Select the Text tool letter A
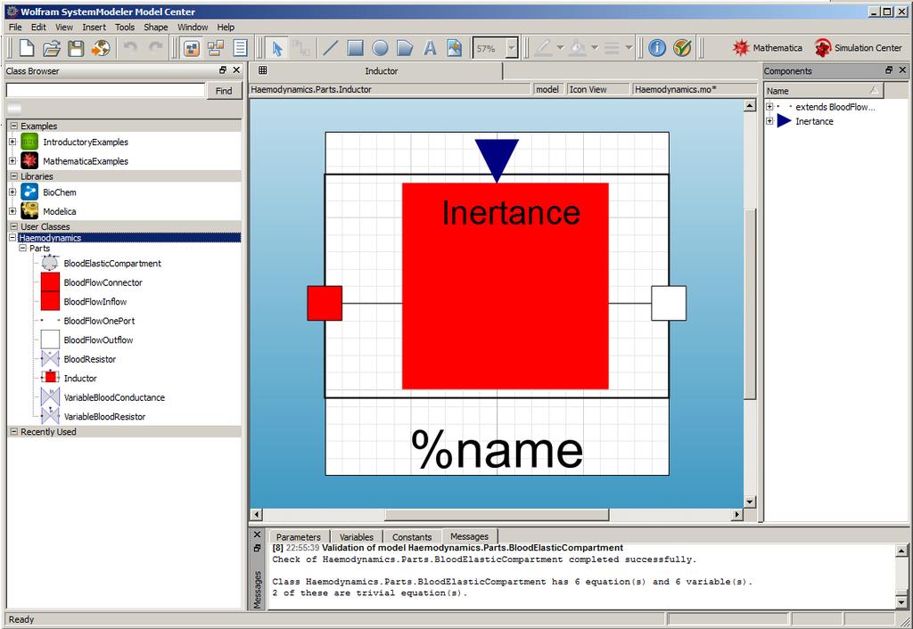Screen dimensions: 913x629 click(x=430, y=48)
